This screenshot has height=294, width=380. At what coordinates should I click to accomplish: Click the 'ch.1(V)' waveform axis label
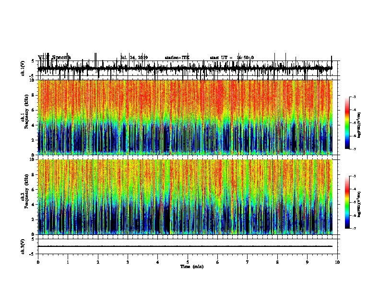23,68
